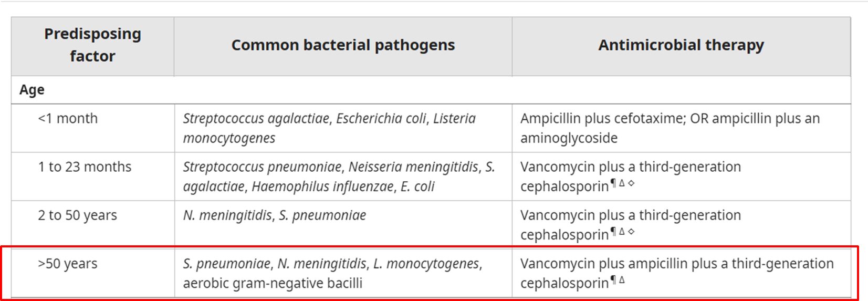Click the Streptococcus agalactiae, Escherichia coli pathogens cell

click(x=329, y=128)
